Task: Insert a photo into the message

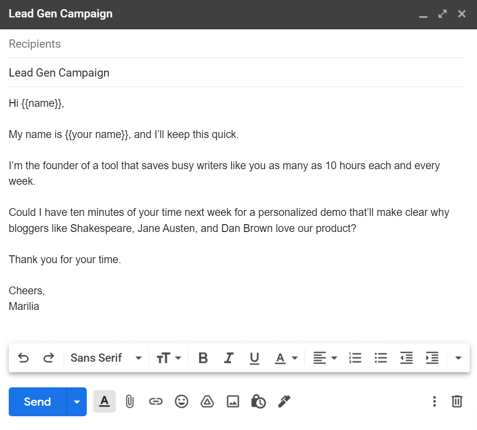Action: [233, 402]
